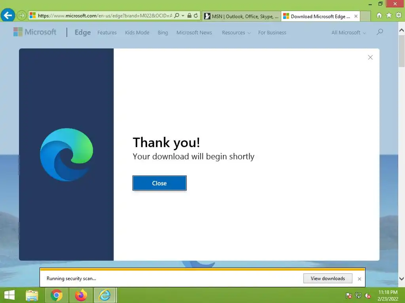Open the Windows Start button

[9, 295]
